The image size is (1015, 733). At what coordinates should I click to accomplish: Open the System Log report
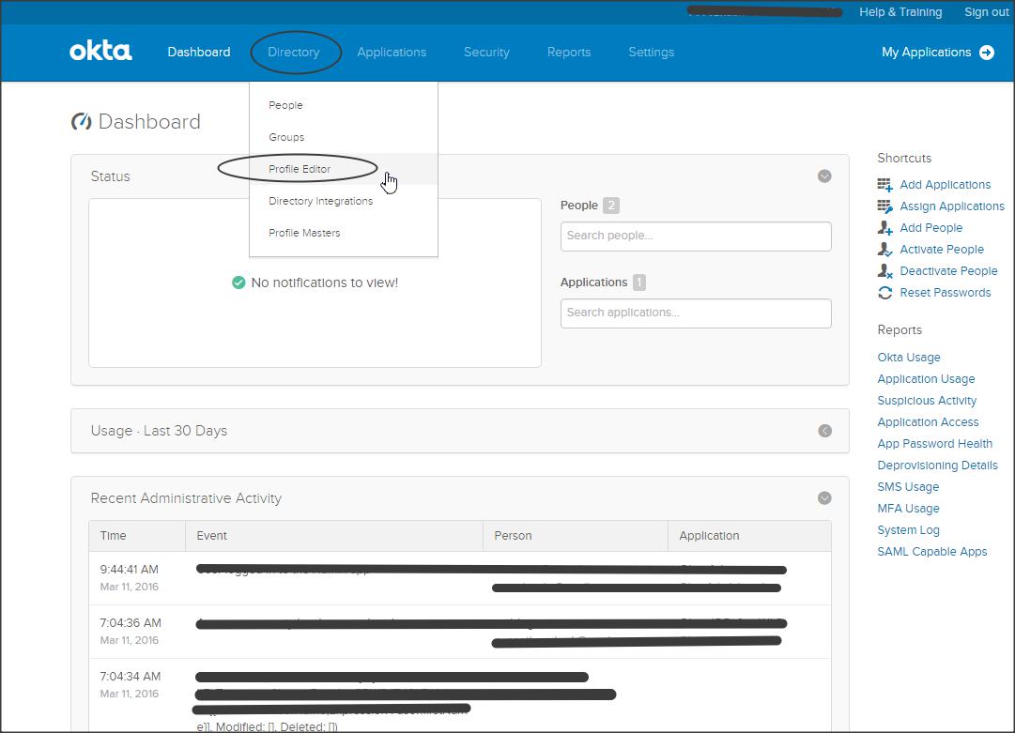pyautogui.click(x=908, y=530)
